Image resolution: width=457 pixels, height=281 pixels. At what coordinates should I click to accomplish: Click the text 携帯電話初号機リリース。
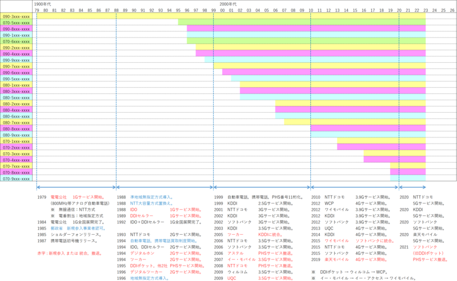click(74, 241)
